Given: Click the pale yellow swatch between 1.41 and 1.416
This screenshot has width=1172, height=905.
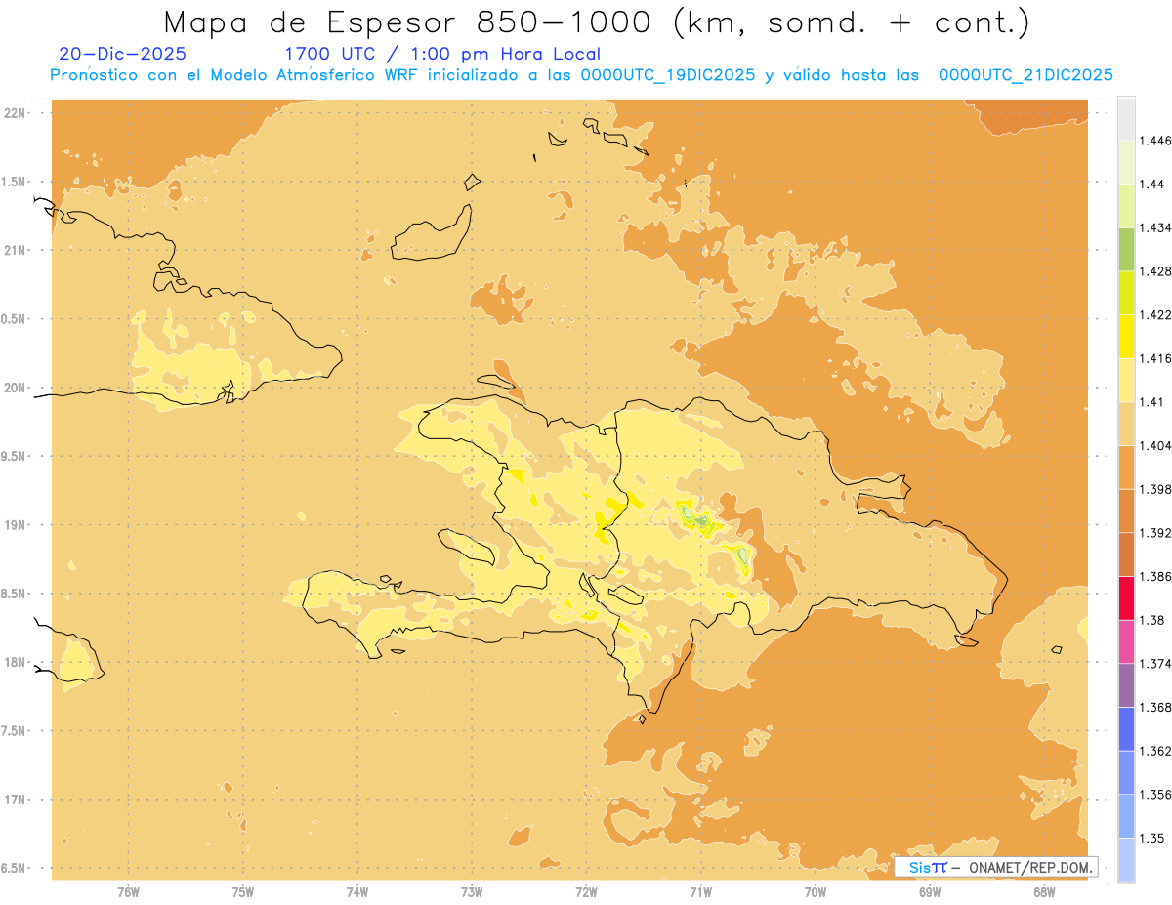Looking at the screenshot, I should (1126, 380).
